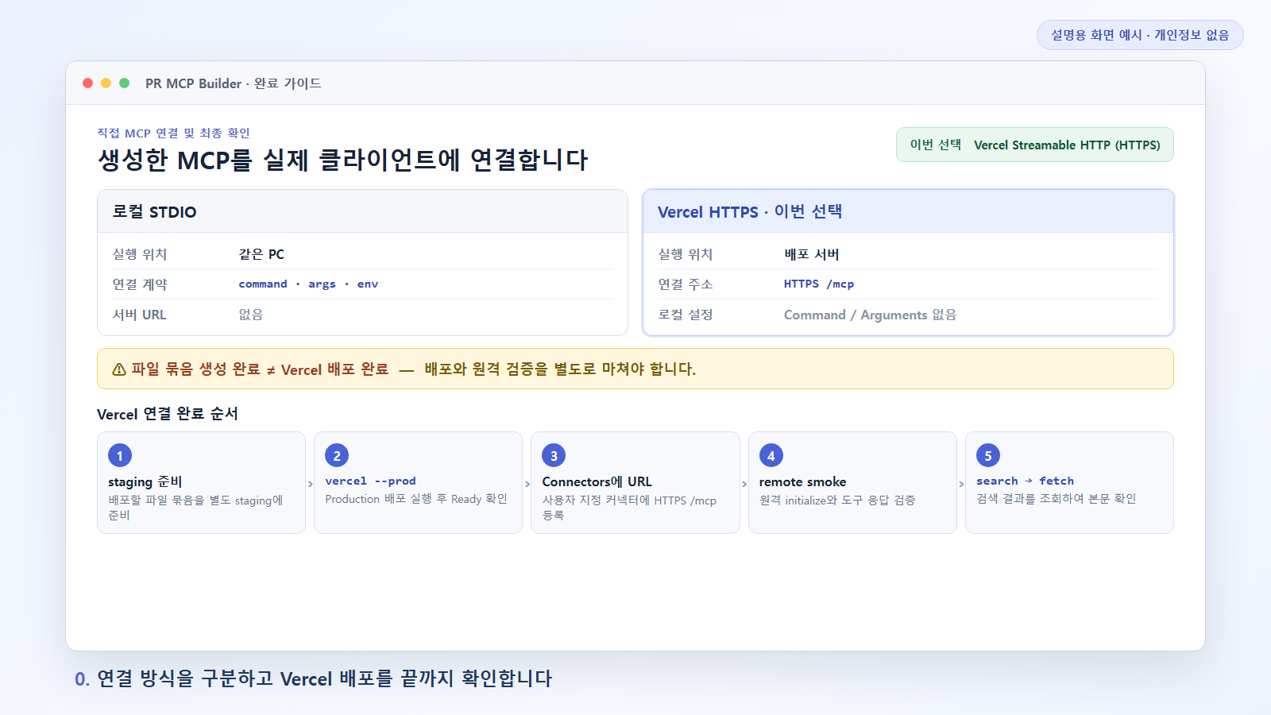Viewport: 1271px width, 715px height.
Task: Click '파일 묶음 생성 완료 ≠ Vercel 배포 완료' warning text
Action: (260, 369)
